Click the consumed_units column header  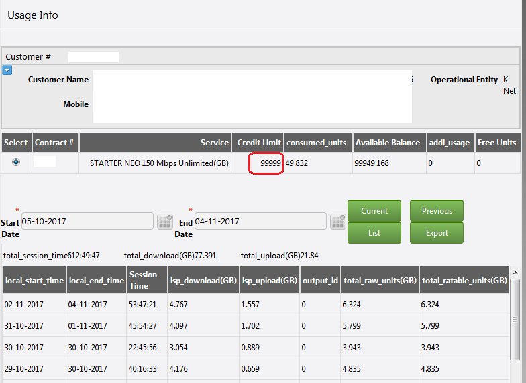pos(318,143)
